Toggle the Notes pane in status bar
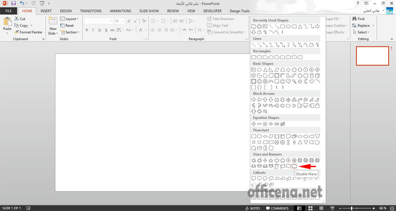The image size is (396, 211). pyautogui.click(x=253, y=208)
